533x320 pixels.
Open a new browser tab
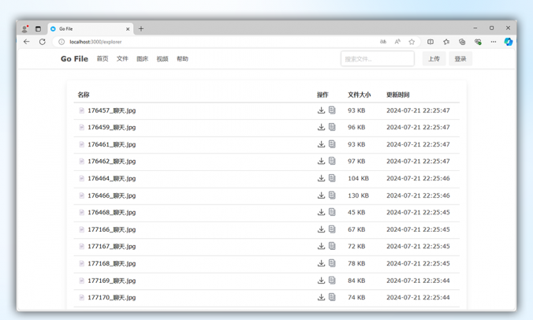(141, 29)
